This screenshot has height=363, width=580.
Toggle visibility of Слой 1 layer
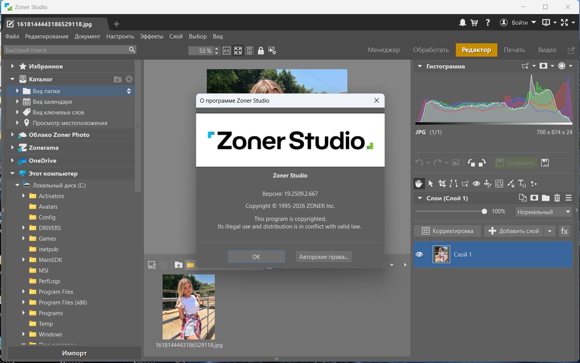point(419,254)
